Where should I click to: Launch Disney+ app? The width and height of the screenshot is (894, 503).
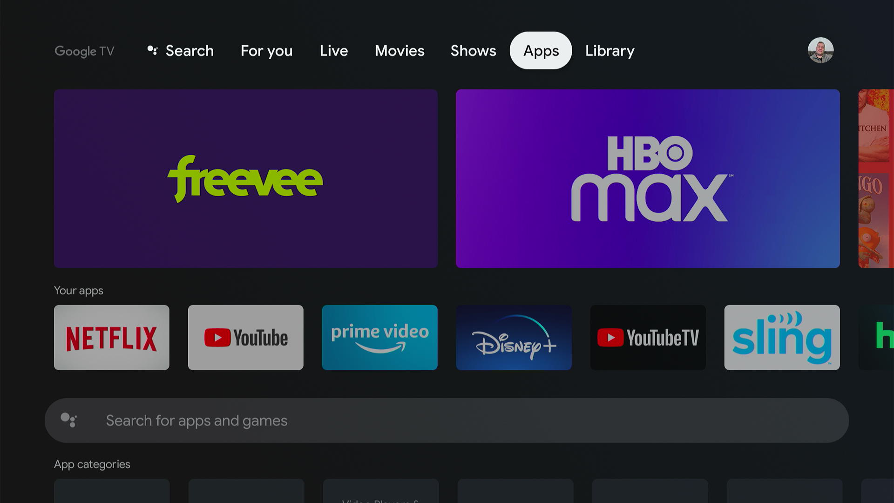(x=514, y=337)
